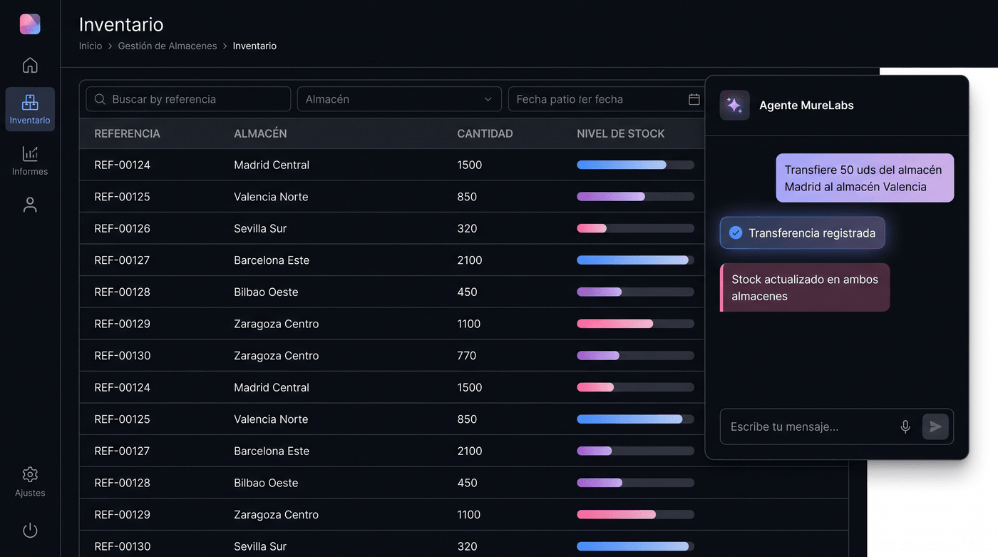This screenshot has width=998, height=557.
Task: Click Bilbao Oeste in the first REF-00128 row
Action: click(x=266, y=292)
